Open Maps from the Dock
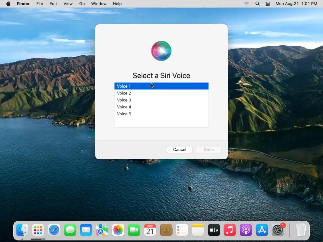 click(102, 230)
